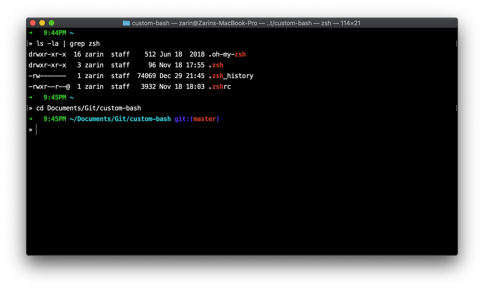Click the .zsh directory in the listing
484x290 pixels.
click(x=216, y=65)
